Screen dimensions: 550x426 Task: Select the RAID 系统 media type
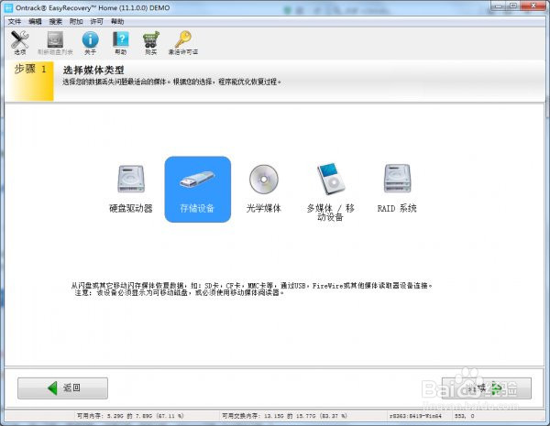point(397,189)
